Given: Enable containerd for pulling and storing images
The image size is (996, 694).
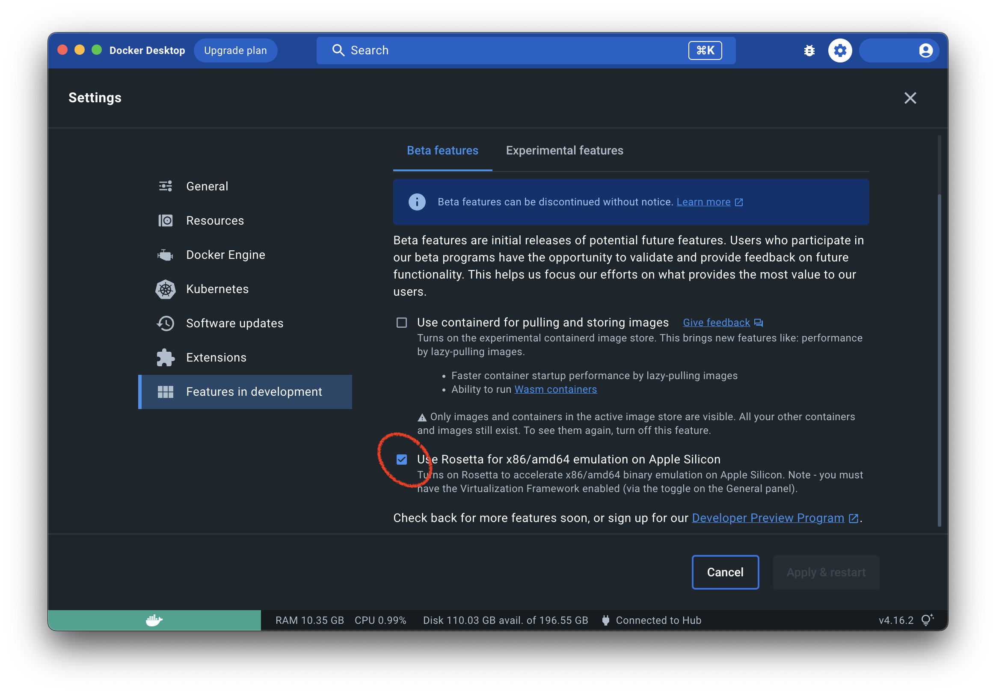Looking at the screenshot, I should click(402, 323).
